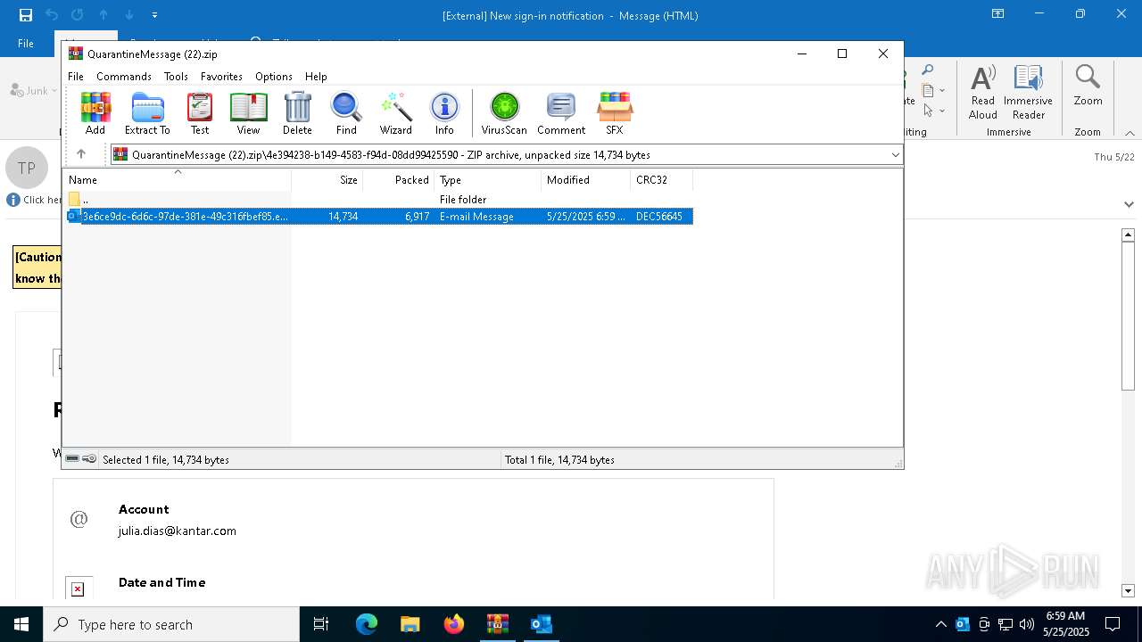Open Select cursor dropdown in Editing group

(x=932, y=111)
